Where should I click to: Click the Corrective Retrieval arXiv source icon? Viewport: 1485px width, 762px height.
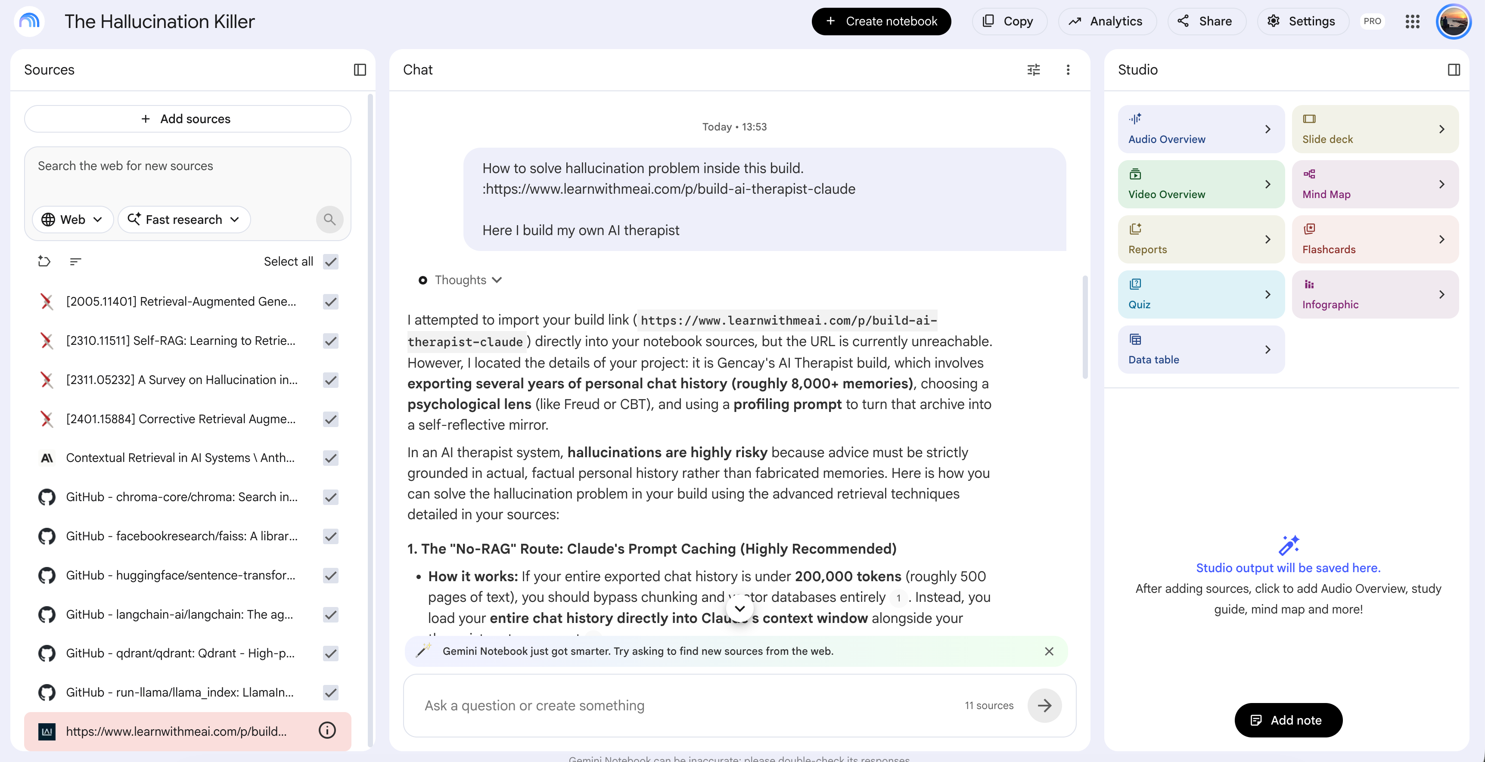click(47, 419)
